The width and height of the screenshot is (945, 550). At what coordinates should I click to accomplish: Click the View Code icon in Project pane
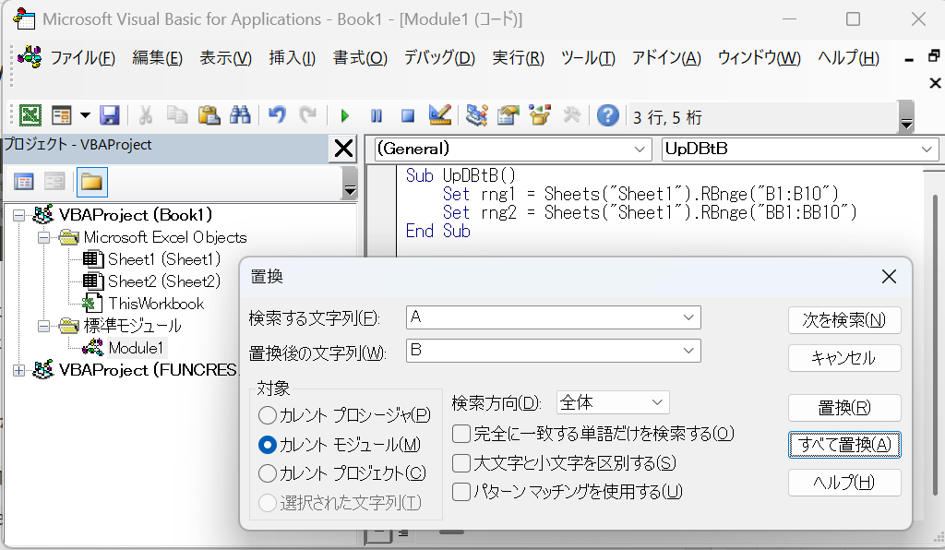[x=23, y=181]
